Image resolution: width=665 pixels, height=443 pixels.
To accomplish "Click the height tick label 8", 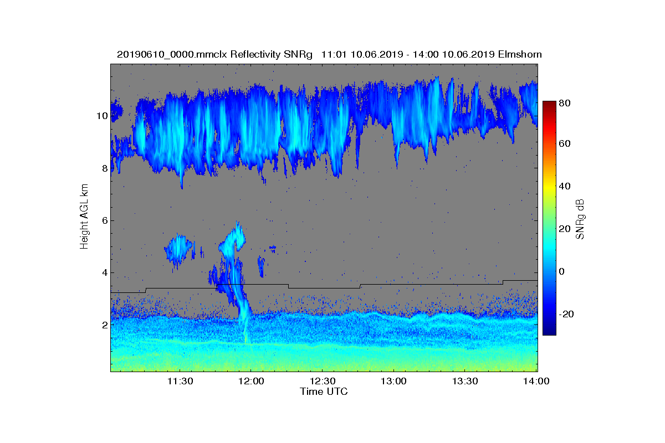I will coord(104,168).
